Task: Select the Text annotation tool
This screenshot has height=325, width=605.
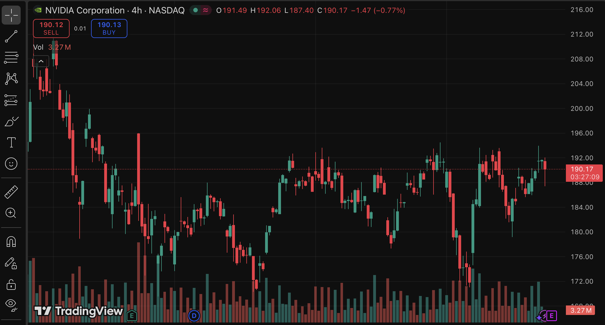Action: tap(11, 142)
